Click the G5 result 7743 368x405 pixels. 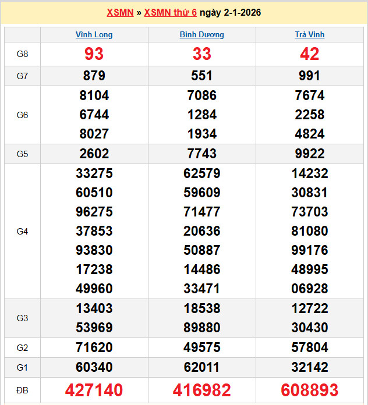(201, 154)
